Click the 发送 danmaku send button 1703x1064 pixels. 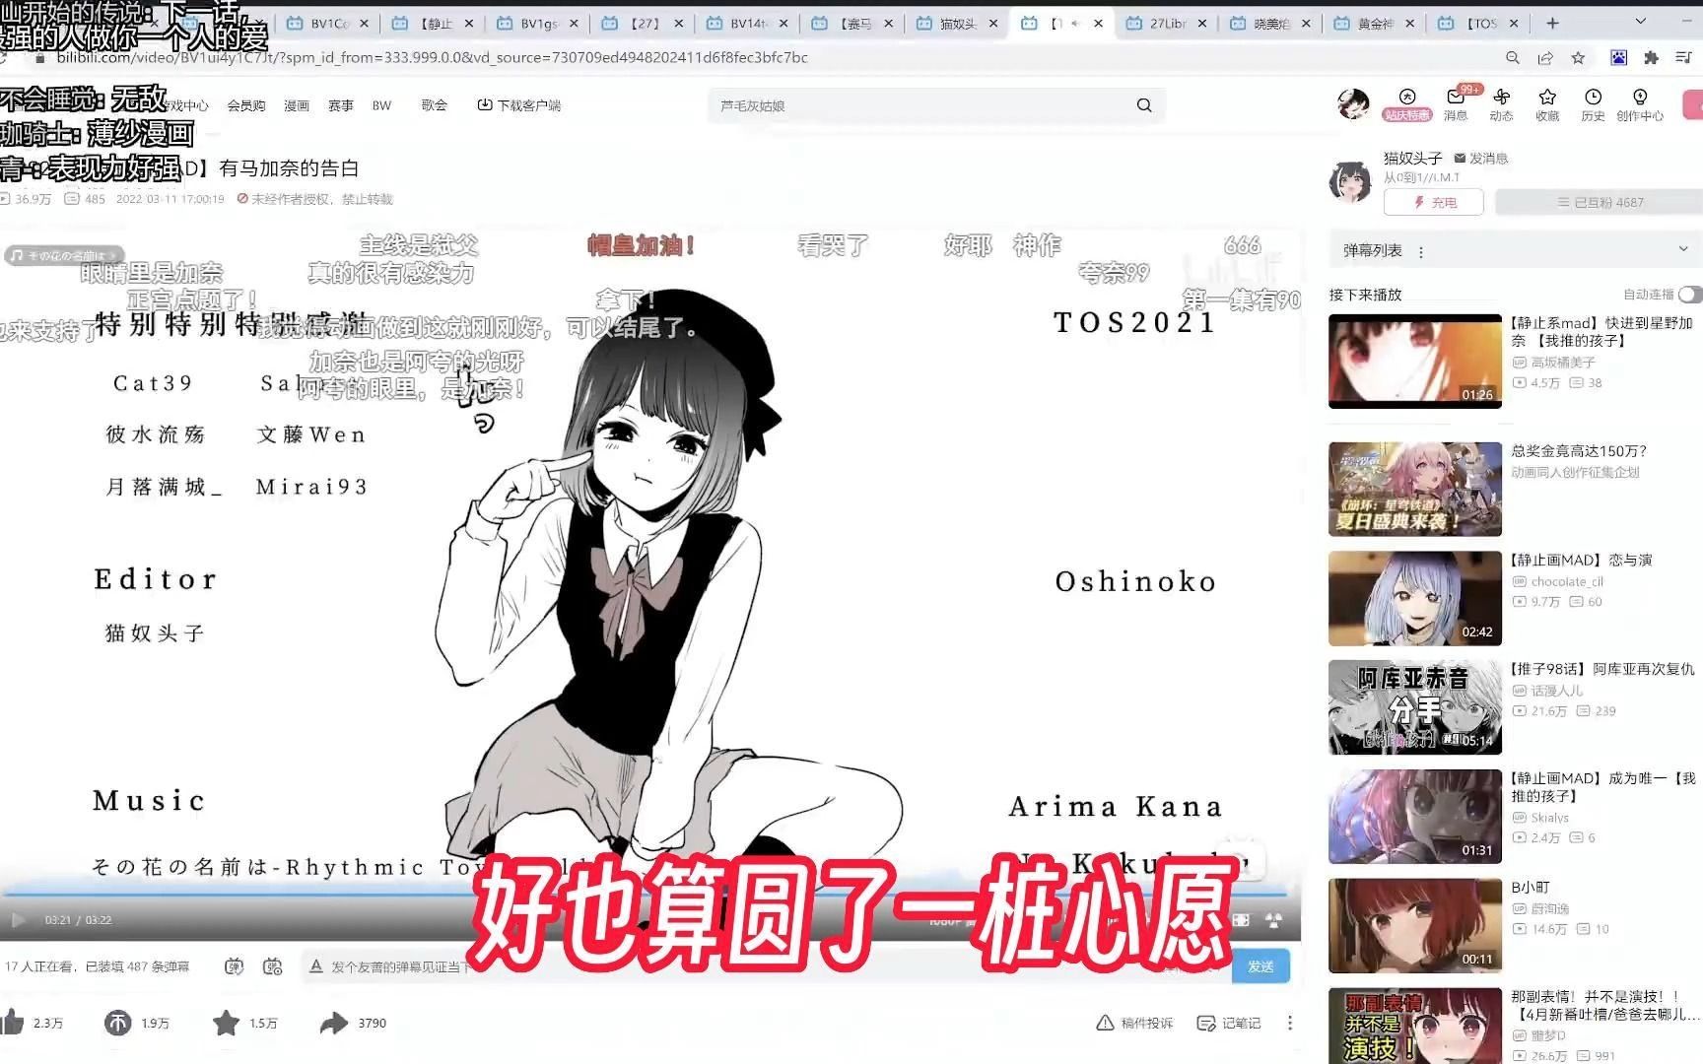[x=1260, y=966]
